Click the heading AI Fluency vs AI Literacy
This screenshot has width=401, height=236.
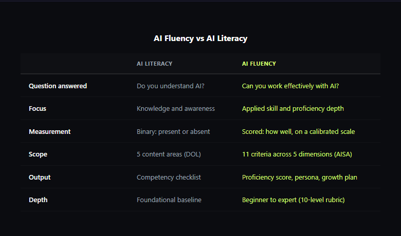point(200,38)
